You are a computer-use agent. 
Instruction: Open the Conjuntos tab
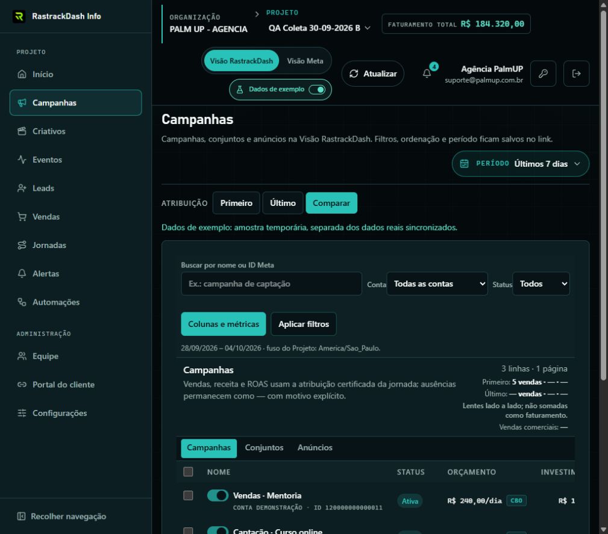click(x=264, y=448)
